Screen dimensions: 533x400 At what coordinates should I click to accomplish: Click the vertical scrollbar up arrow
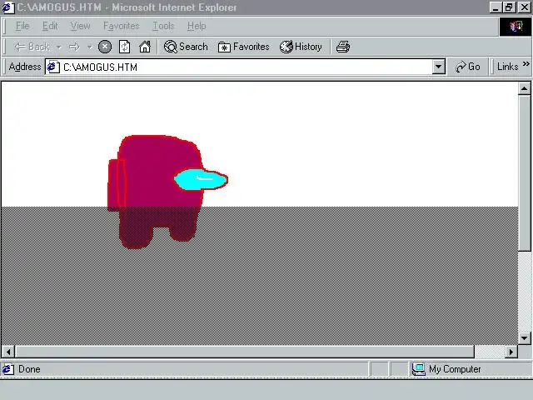click(524, 89)
